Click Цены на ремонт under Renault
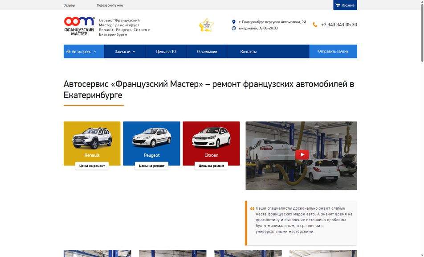This screenshot has width=424, height=257. tap(92, 166)
